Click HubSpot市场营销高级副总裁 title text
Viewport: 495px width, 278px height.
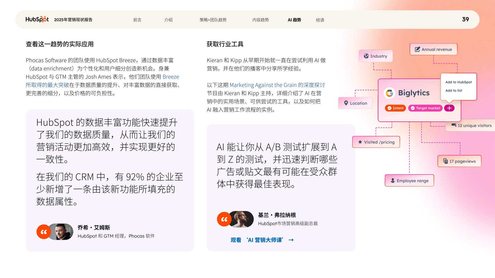click(288, 223)
